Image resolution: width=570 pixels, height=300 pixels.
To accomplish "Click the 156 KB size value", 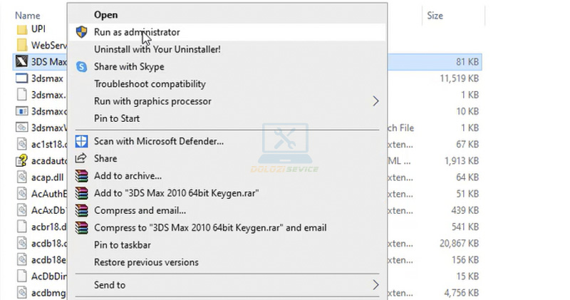I will coord(465,260).
